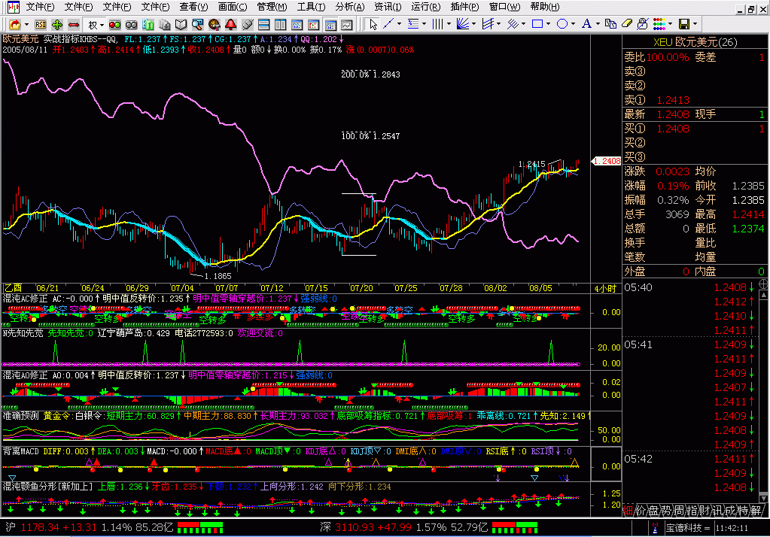Click the 4小时 timeframe label

tap(604, 288)
